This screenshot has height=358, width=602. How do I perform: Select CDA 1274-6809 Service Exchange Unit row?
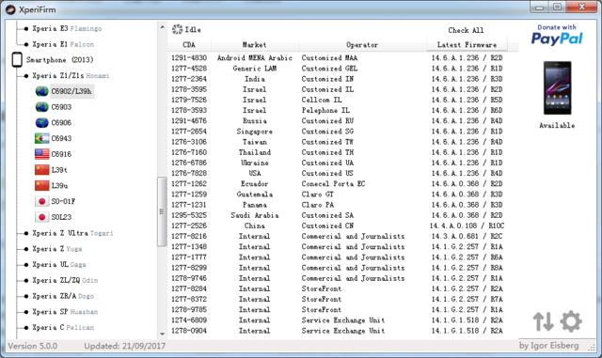(337, 320)
